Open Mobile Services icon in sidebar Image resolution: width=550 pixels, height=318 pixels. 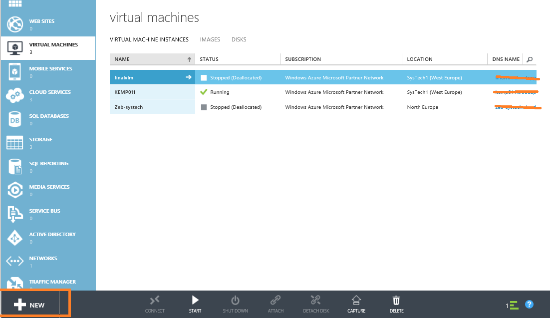tap(15, 71)
